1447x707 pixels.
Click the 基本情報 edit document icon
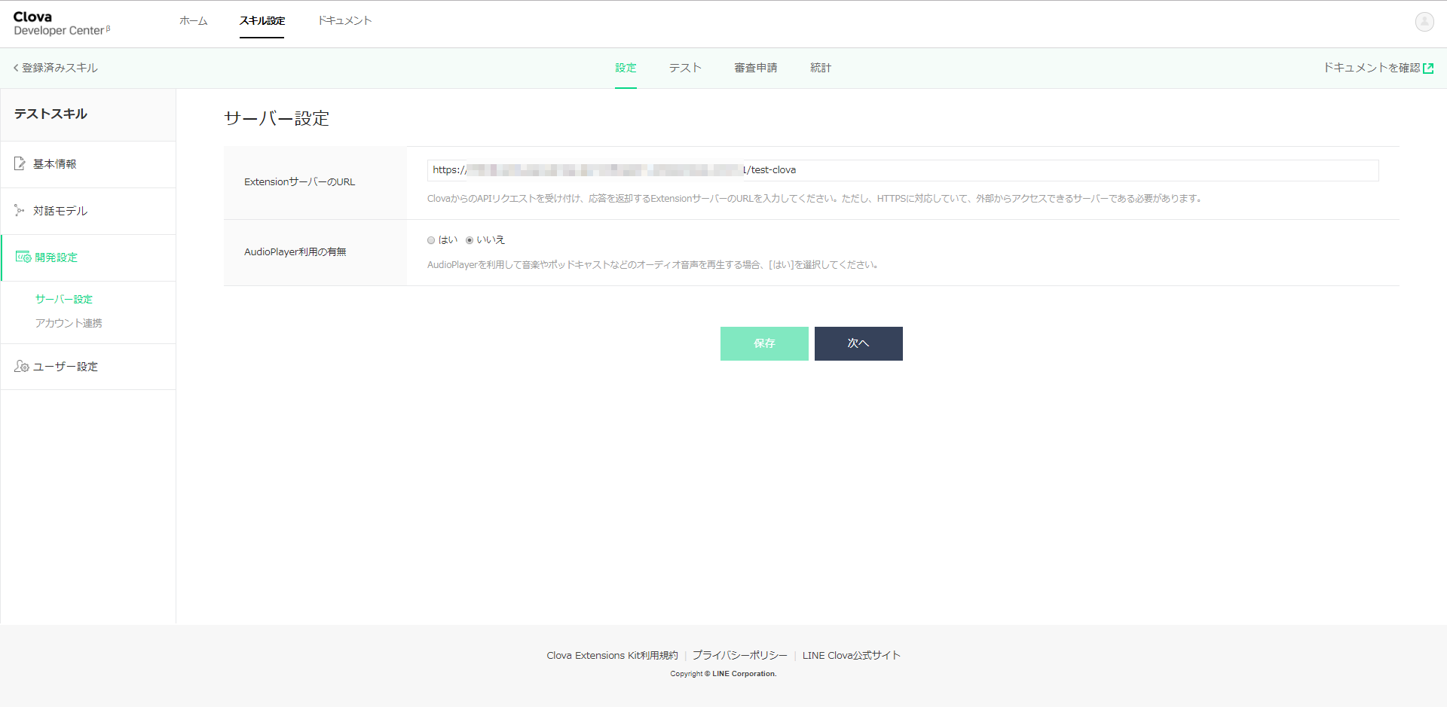pyautogui.click(x=20, y=163)
